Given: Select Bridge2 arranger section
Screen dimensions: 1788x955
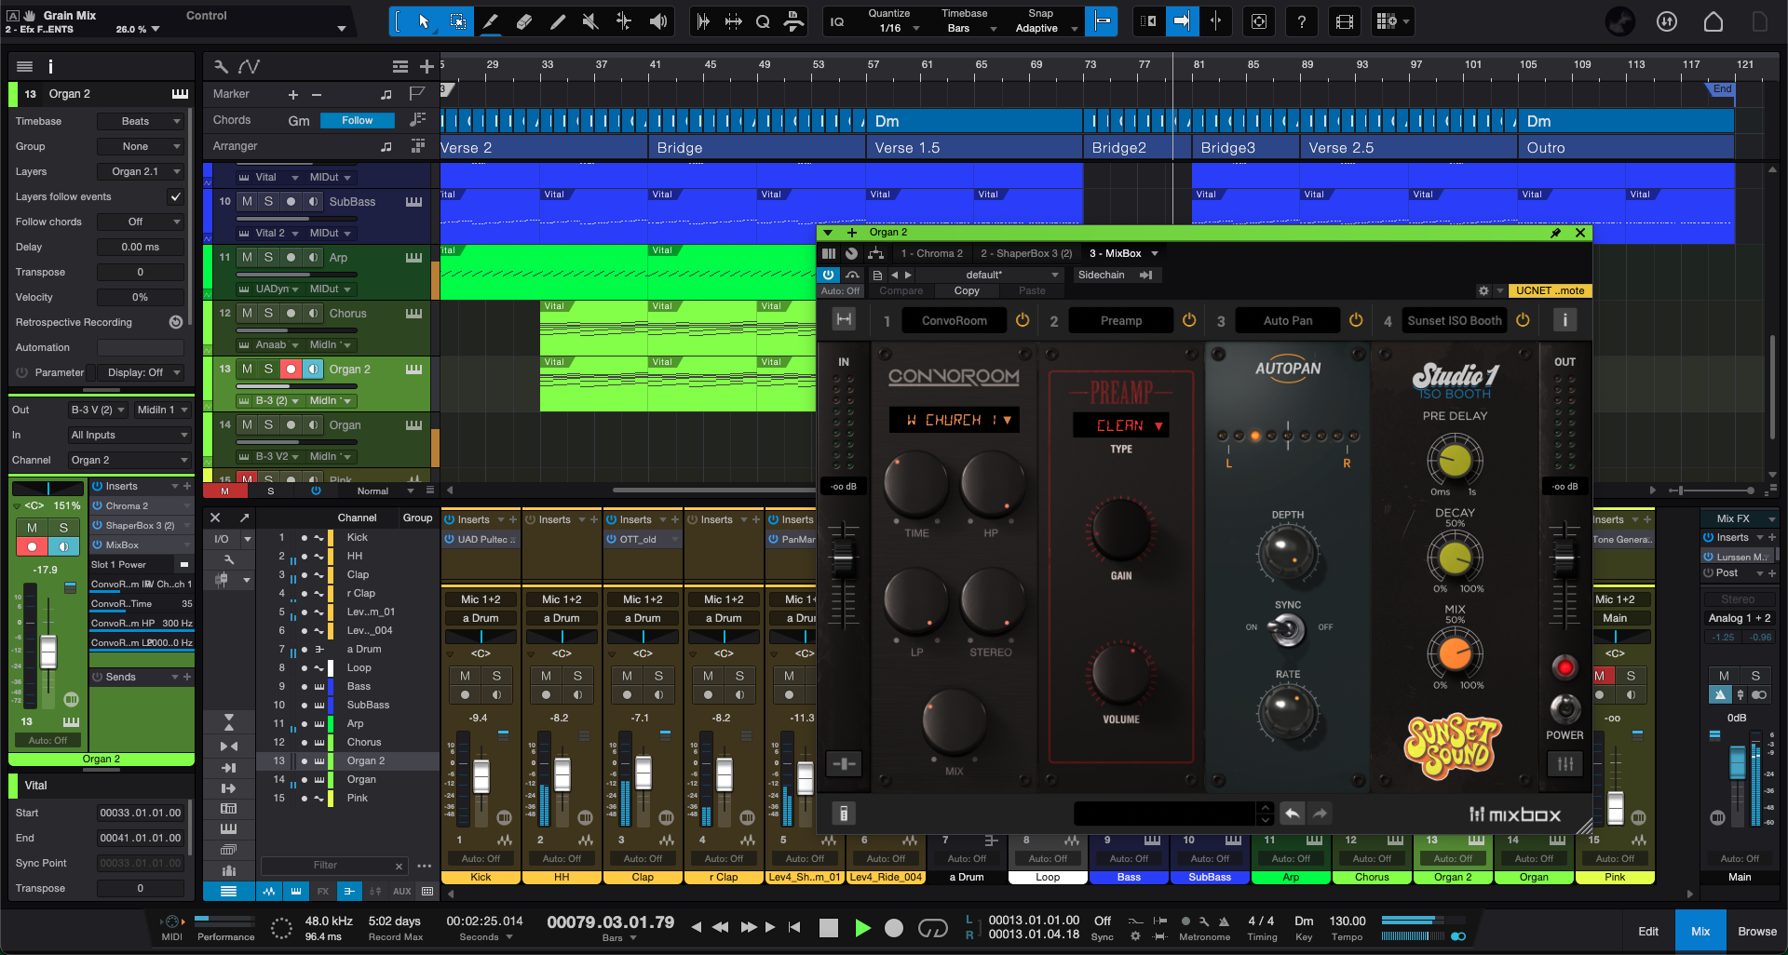Looking at the screenshot, I should click(1137, 147).
